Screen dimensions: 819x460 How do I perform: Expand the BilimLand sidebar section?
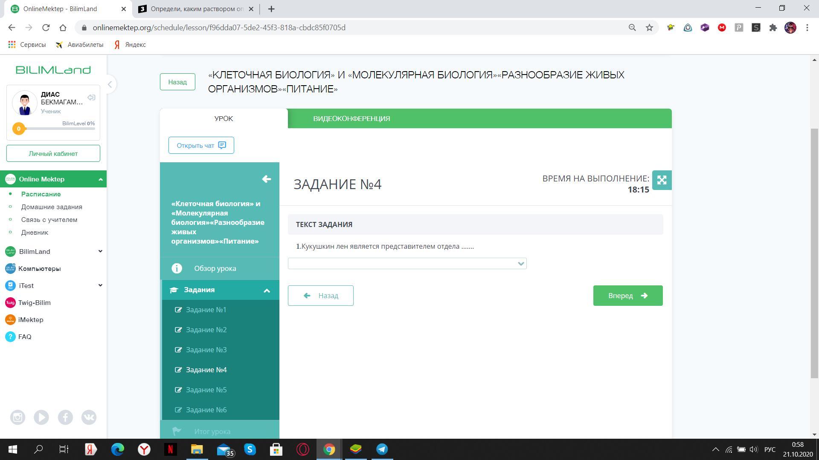[100, 251]
